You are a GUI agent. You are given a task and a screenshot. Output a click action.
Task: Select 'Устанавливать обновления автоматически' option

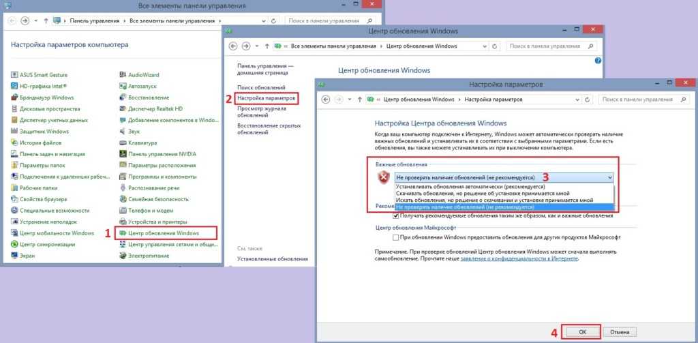tap(470, 186)
